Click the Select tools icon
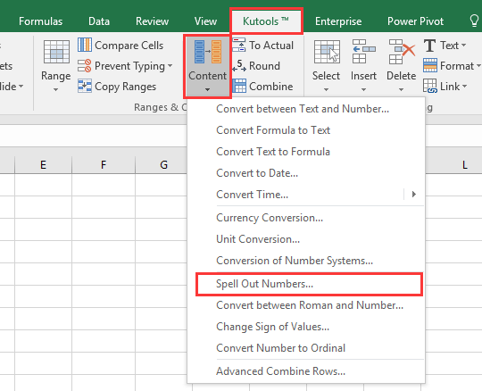The height and width of the screenshot is (391, 482). [327, 52]
